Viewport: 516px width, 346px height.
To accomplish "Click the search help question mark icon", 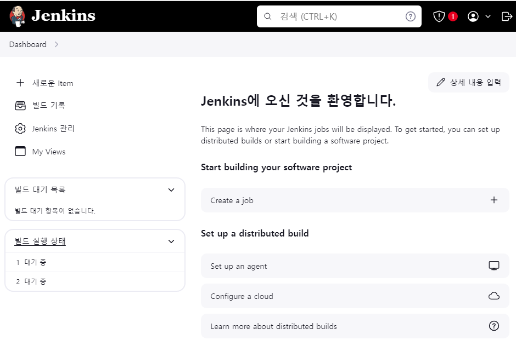I will 410,16.
